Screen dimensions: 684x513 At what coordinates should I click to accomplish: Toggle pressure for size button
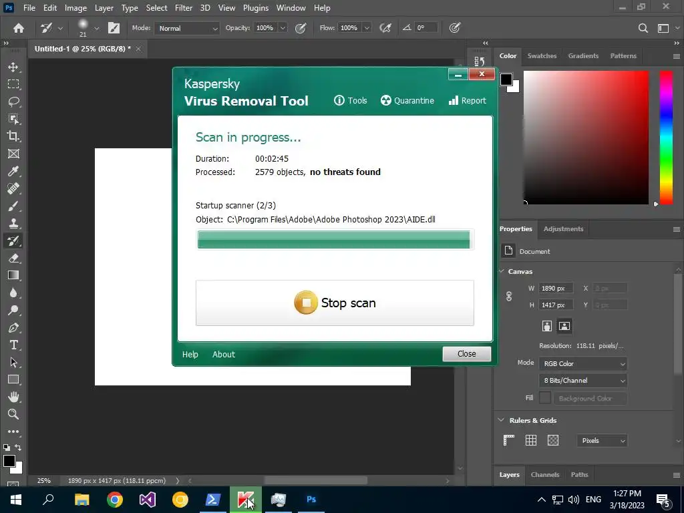point(454,28)
